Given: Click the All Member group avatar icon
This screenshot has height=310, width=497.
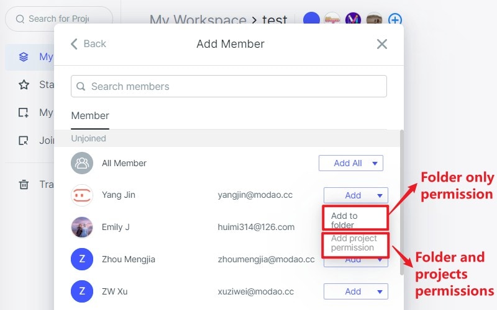Looking at the screenshot, I should click(82, 163).
